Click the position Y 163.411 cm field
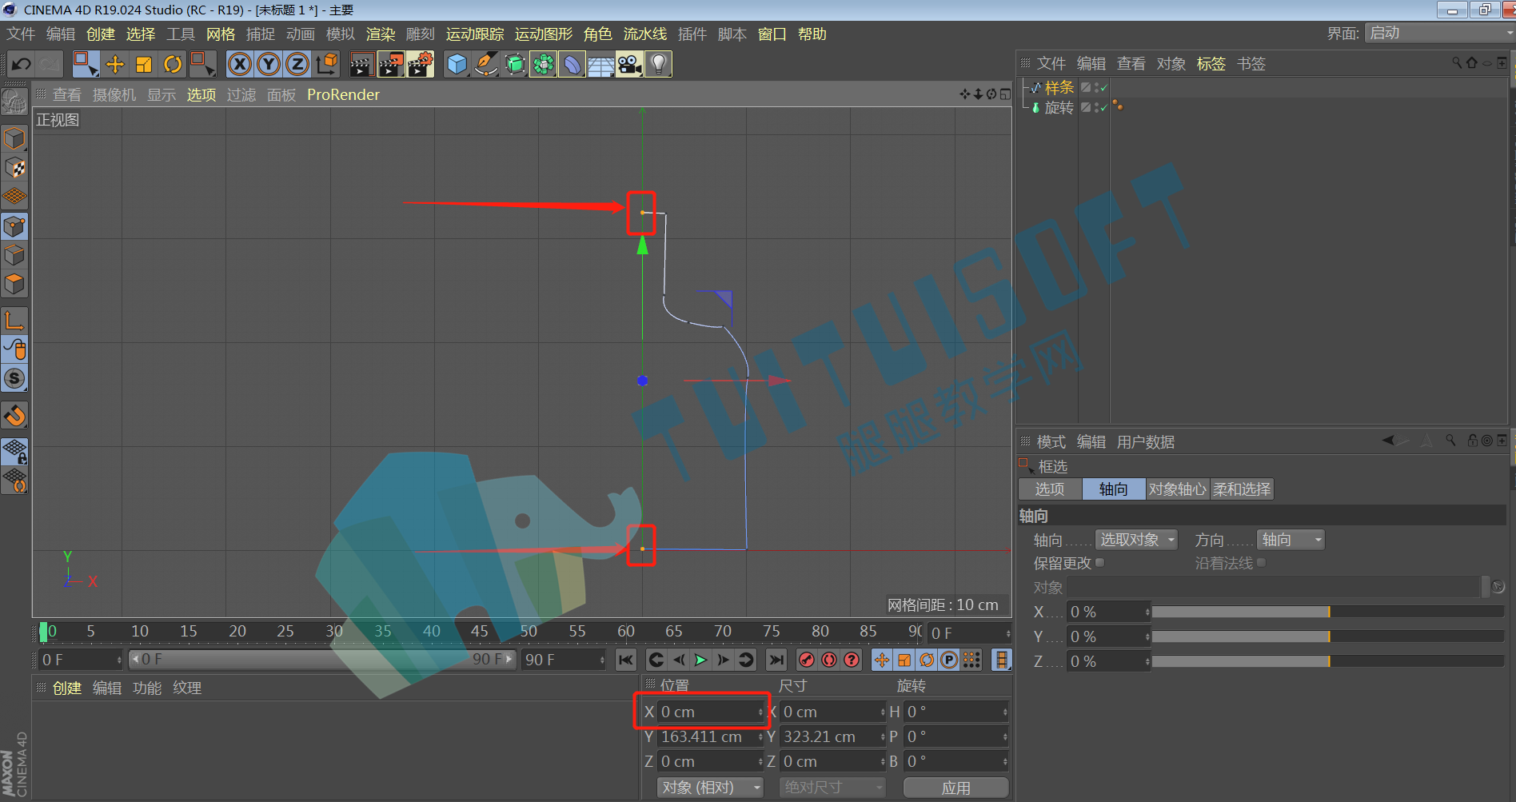Viewport: 1516px width, 802px height. [708, 736]
